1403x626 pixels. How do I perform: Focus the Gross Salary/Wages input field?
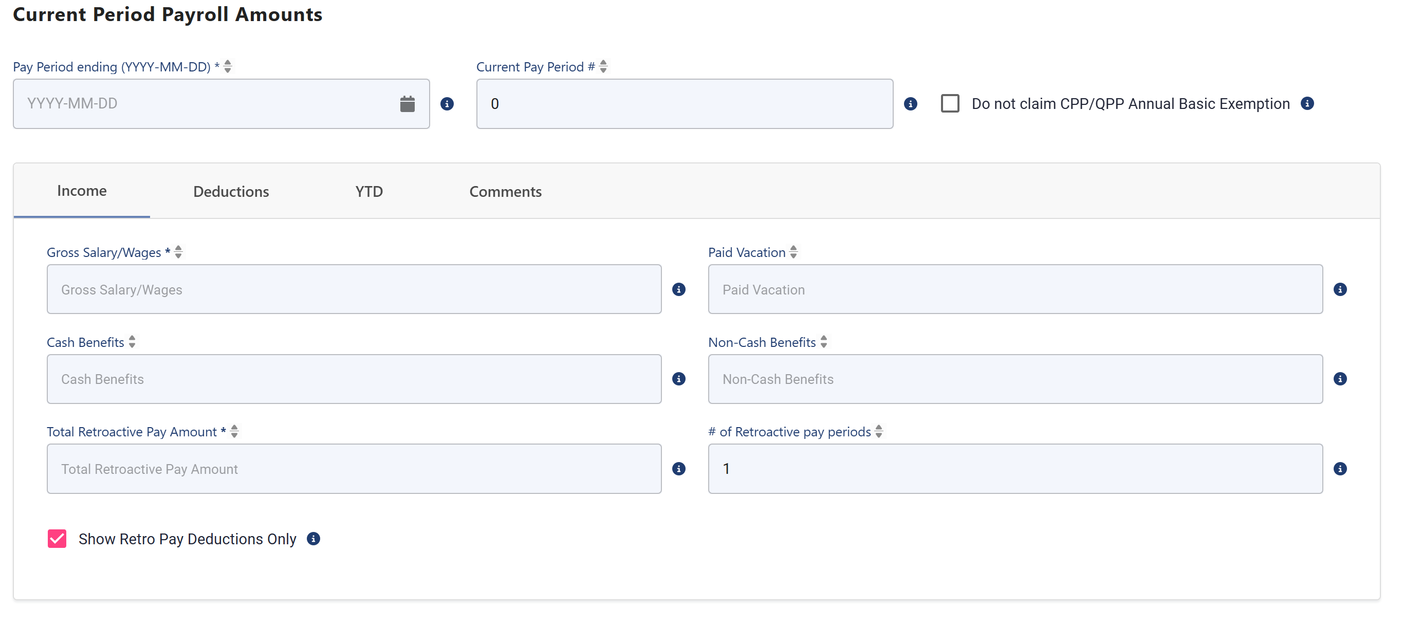point(354,289)
